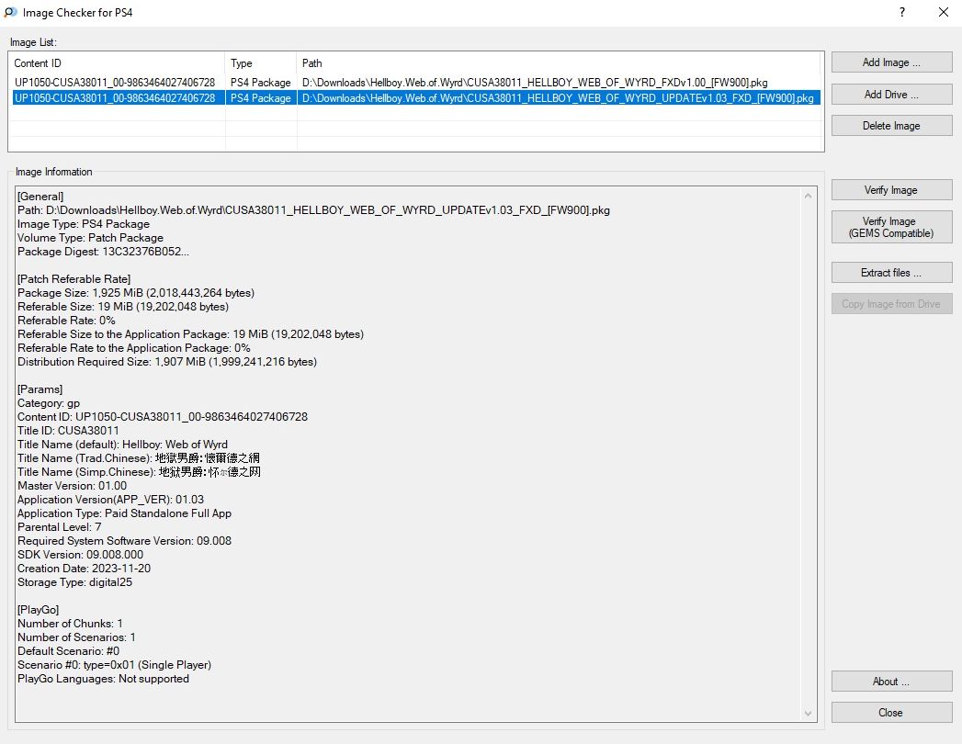Sort list by Content ID column header
This screenshot has height=744, width=962.
coord(117,63)
